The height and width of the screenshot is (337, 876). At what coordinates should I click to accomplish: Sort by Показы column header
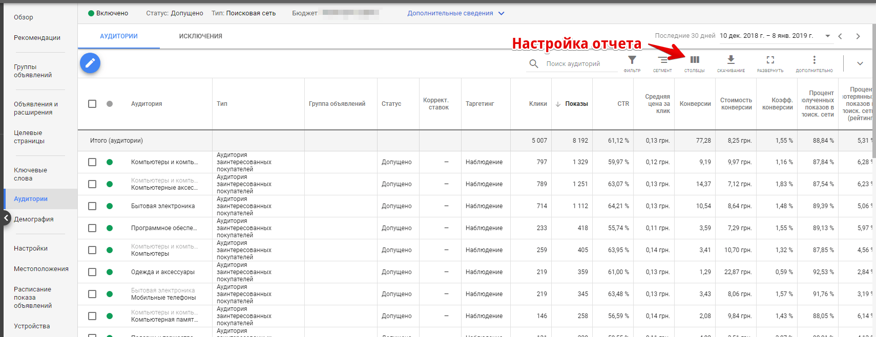(x=576, y=104)
